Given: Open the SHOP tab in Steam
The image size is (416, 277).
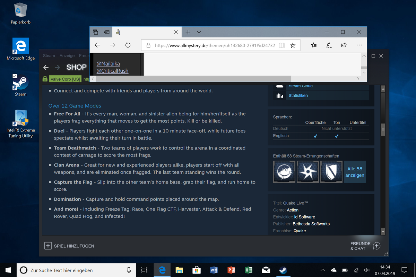Looking at the screenshot, I should (x=76, y=67).
